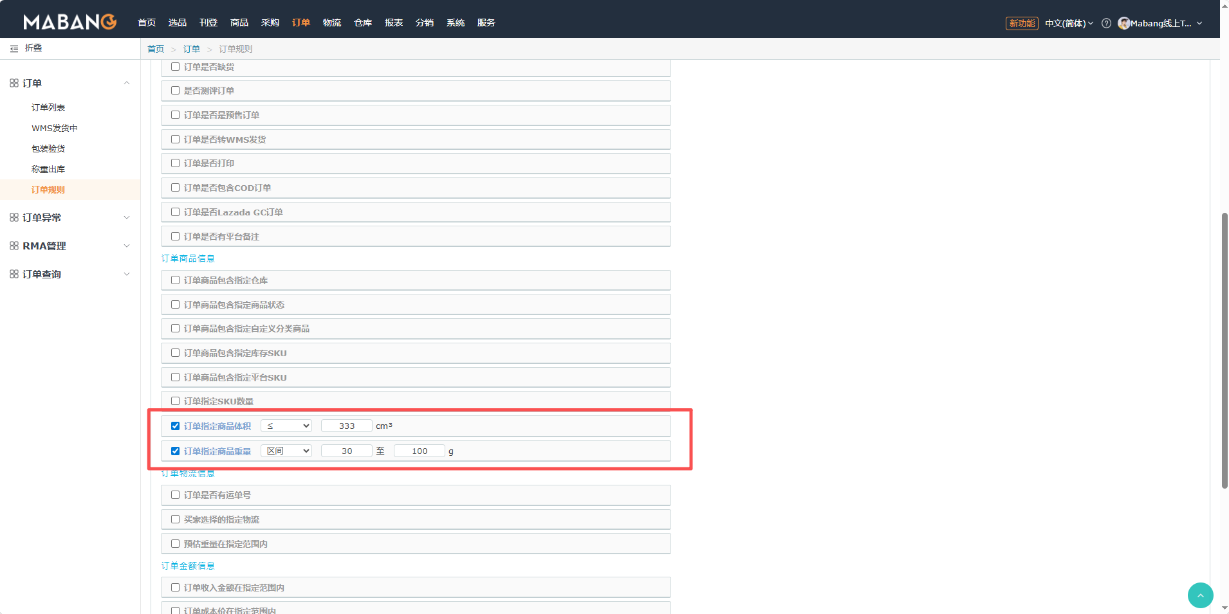The image size is (1229, 614).
Task: Check the 是否测评订单 checkbox
Action: 175,91
